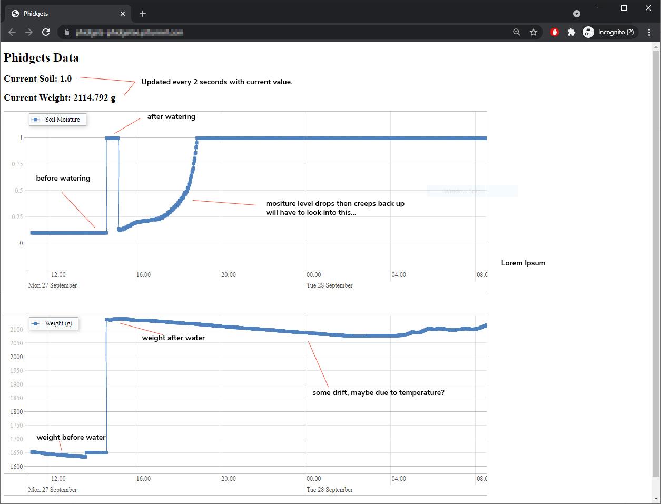Toggle the Weight (g) legend entry
The width and height of the screenshot is (661, 504).
click(54, 323)
